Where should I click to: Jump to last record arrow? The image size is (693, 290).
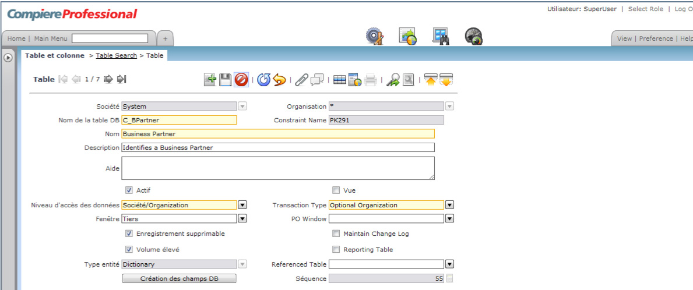pyautogui.click(x=121, y=79)
